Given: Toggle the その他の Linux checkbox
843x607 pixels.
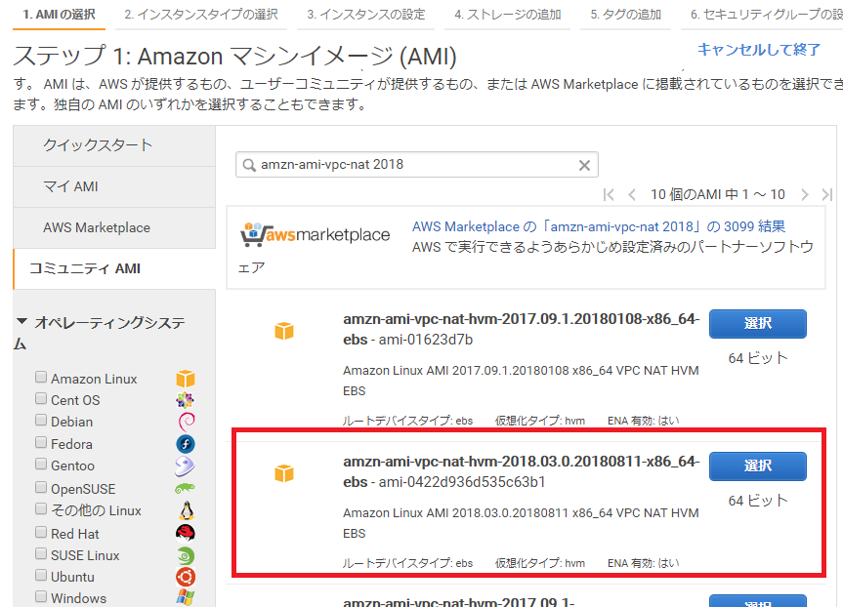Looking at the screenshot, I should (x=41, y=508).
